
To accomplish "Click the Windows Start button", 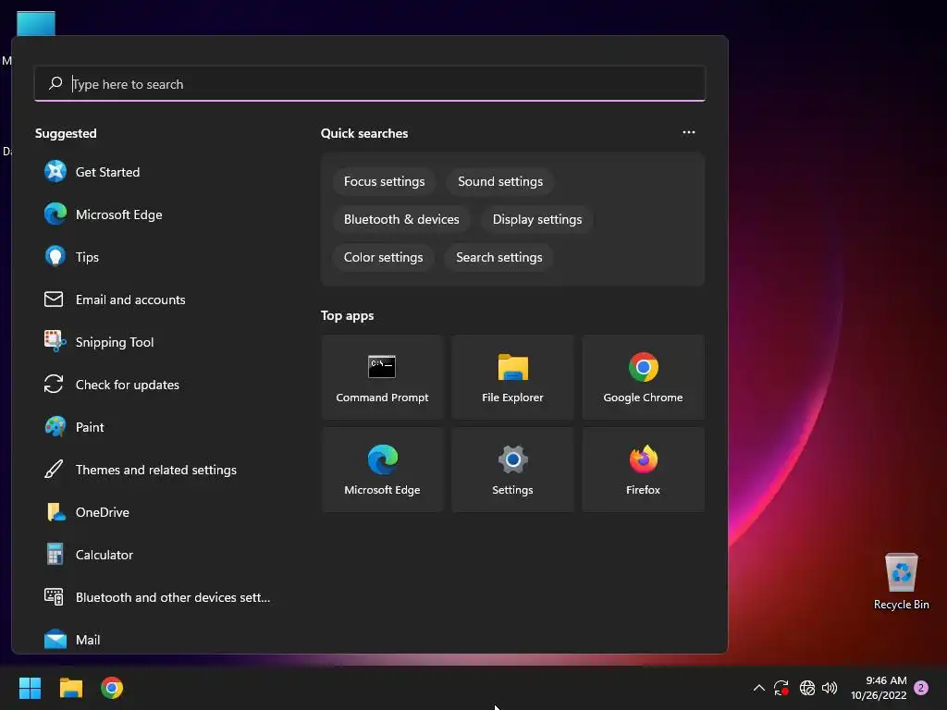I will [31, 688].
